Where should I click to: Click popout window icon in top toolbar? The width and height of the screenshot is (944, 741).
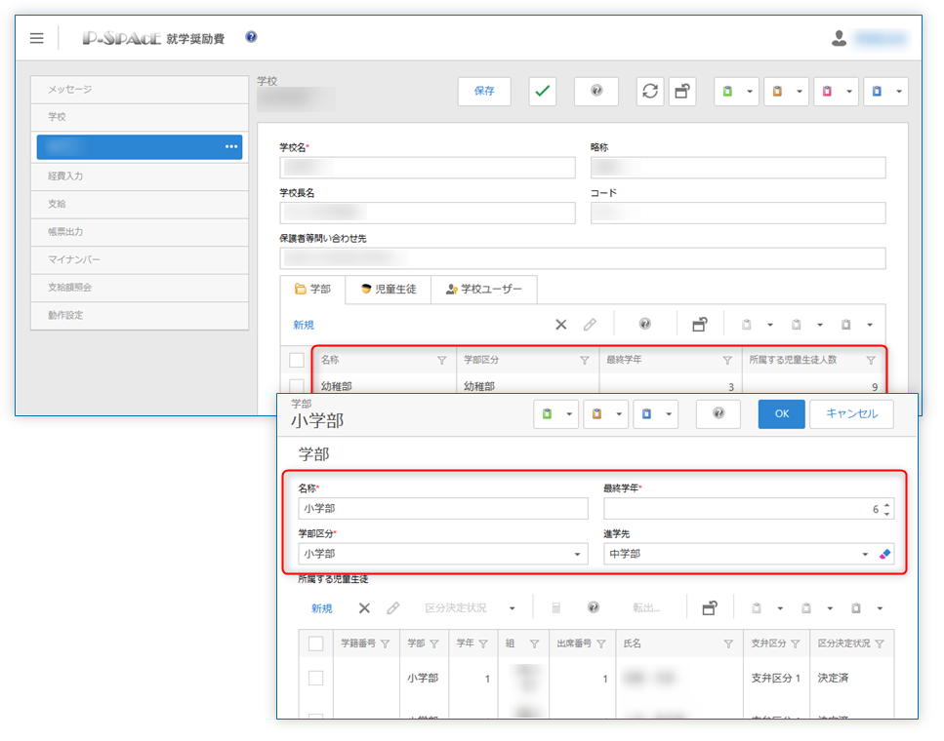click(x=682, y=91)
